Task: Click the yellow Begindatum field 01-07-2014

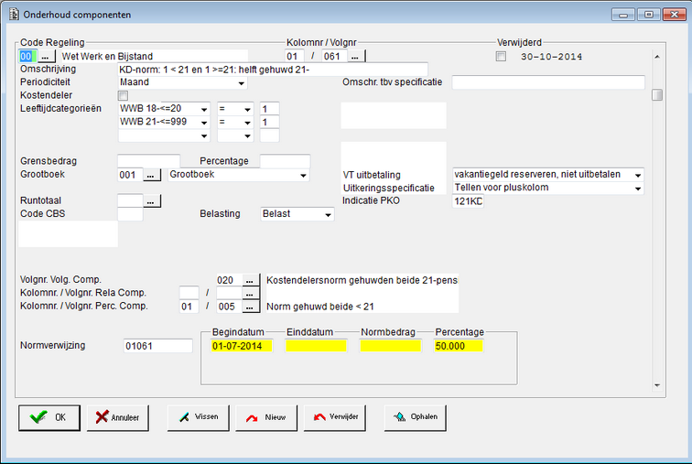Action: pos(242,346)
